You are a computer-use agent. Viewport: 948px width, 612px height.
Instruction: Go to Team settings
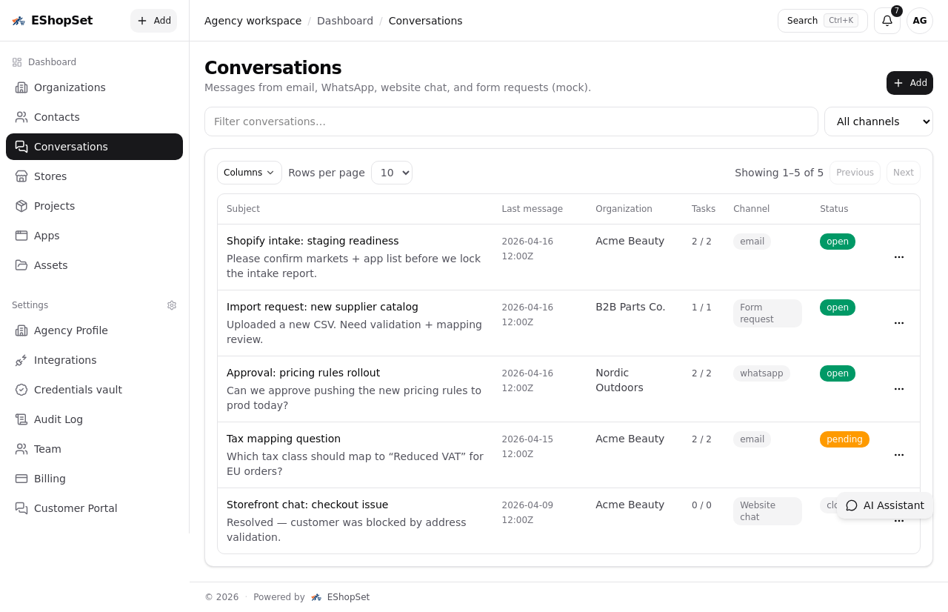point(47,448)
